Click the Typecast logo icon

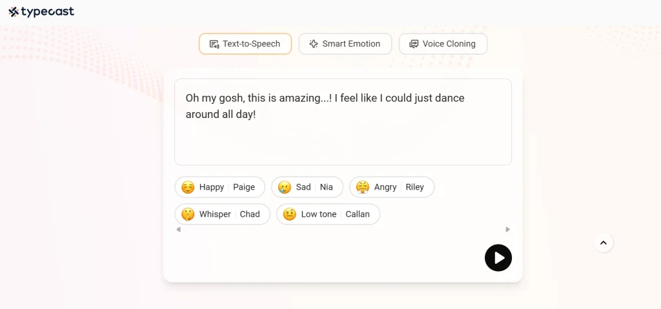click(14, 12)
